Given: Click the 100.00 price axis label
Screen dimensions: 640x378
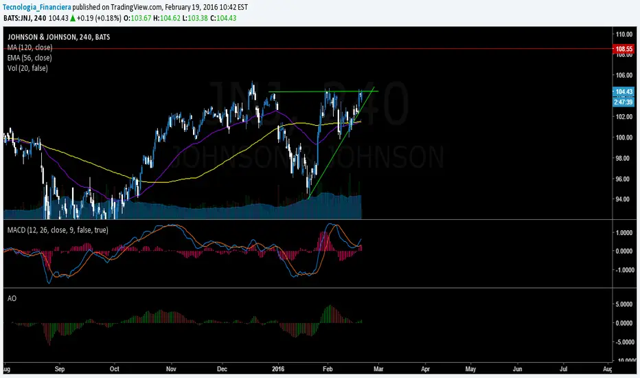Looking at the screenshot, I should [x=624, y=137].
